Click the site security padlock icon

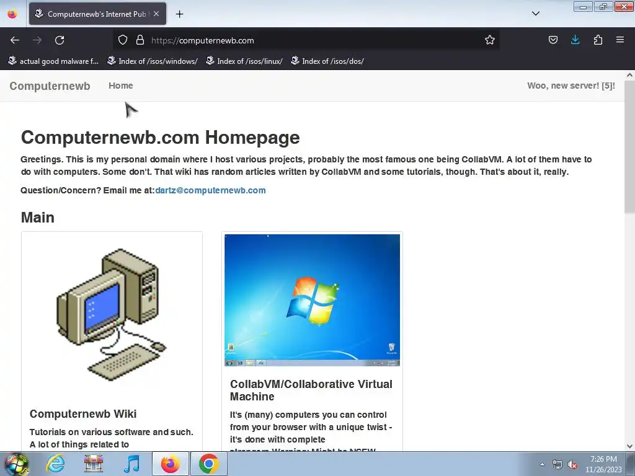[x=140, y=40]
